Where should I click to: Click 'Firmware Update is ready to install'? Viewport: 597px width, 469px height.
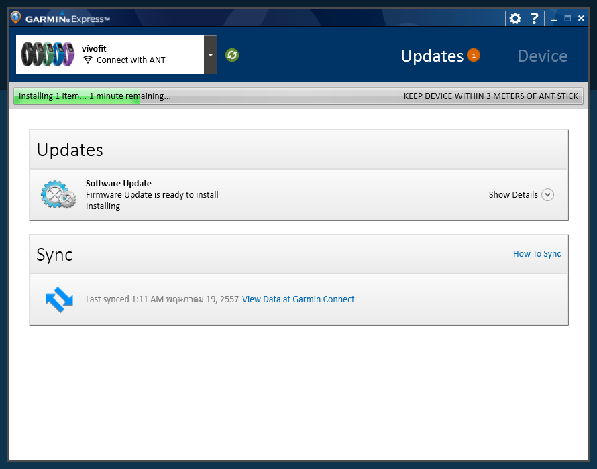tap(152, 195)
